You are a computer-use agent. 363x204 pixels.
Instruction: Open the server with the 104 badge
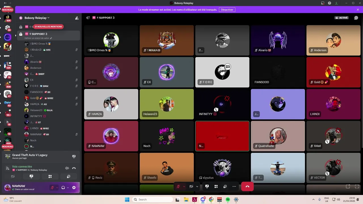coord(8,19)
